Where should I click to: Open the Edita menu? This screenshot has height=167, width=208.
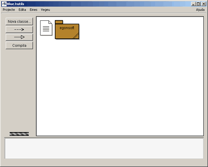pyautogui.click(x=22, y=10)
